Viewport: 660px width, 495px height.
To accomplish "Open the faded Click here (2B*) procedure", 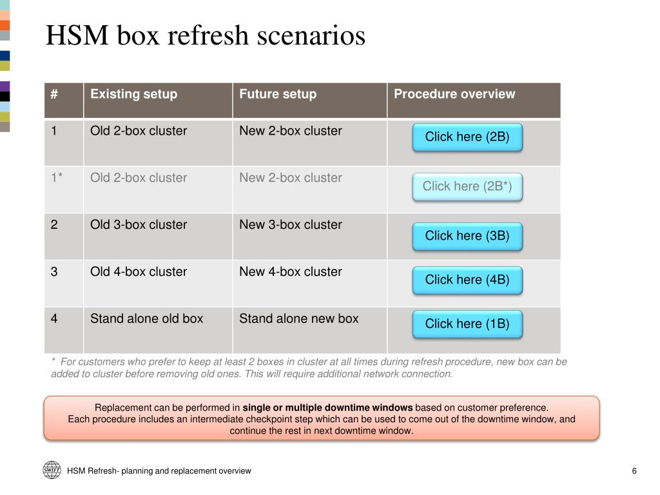I will (467, 186).
